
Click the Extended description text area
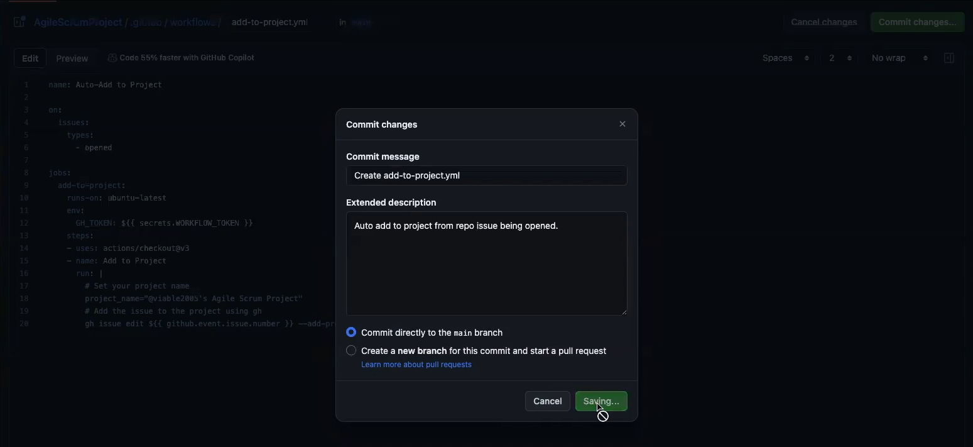(486, 263)
